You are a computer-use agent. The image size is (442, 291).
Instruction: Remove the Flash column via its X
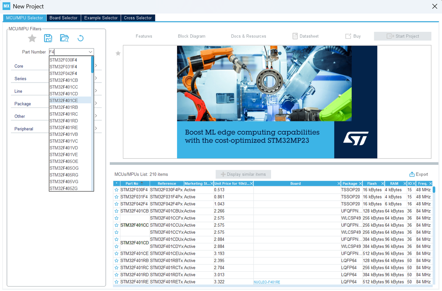pos(383,184)
